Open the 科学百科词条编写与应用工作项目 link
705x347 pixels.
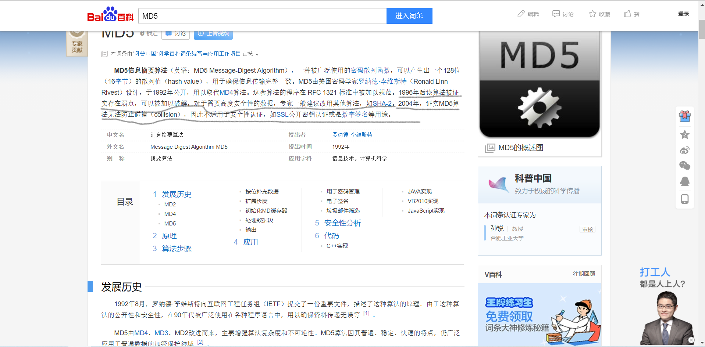[x=199, y=54]
